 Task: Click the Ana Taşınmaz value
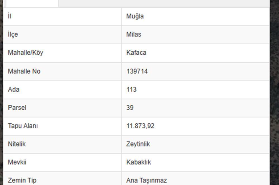(147, 180)
